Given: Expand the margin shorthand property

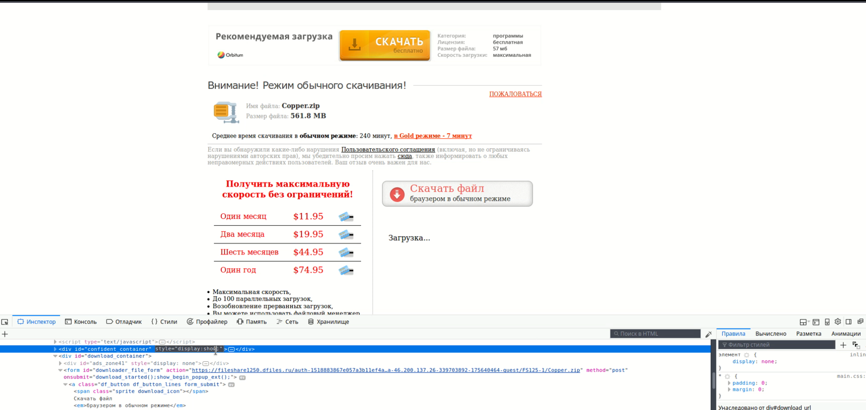Looking at the screenshot, I should click(729, 389).
